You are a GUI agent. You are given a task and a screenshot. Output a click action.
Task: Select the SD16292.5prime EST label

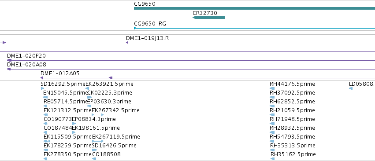click(x=63, y=84)
